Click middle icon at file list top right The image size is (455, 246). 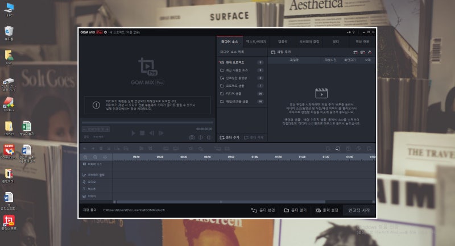tap(363, 52)
